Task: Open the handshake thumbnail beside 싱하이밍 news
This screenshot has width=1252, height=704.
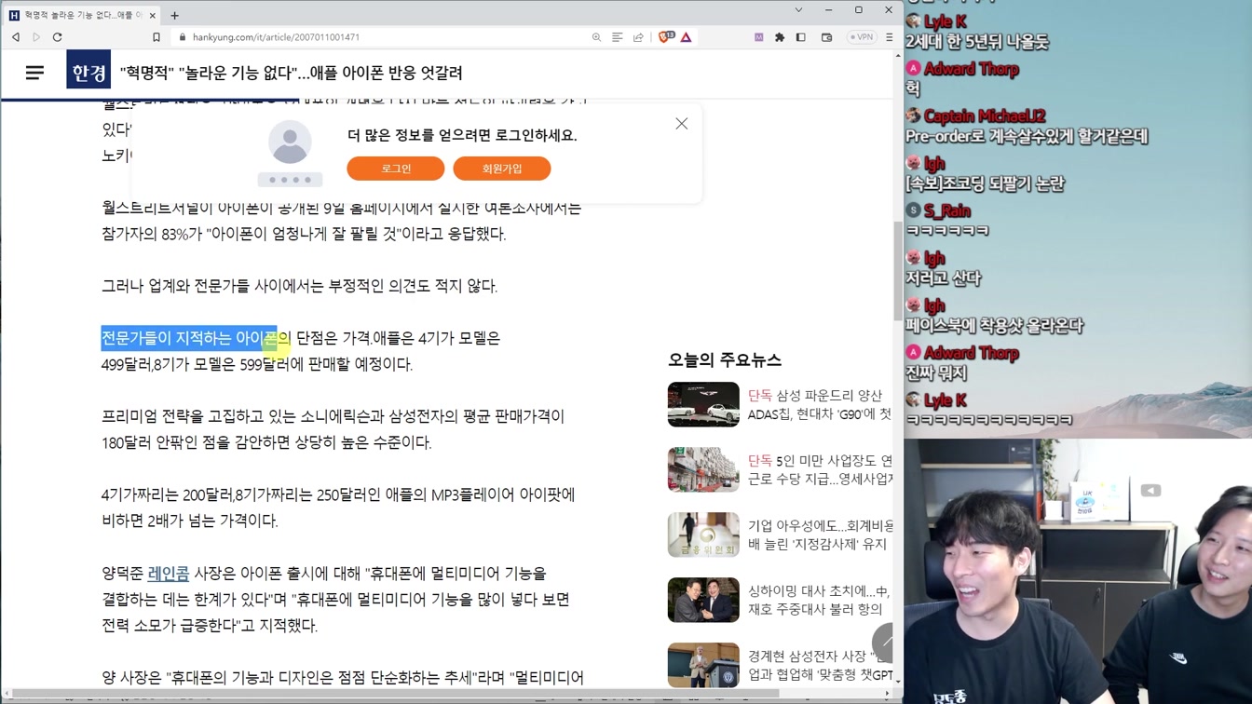Action: point(703,600)
